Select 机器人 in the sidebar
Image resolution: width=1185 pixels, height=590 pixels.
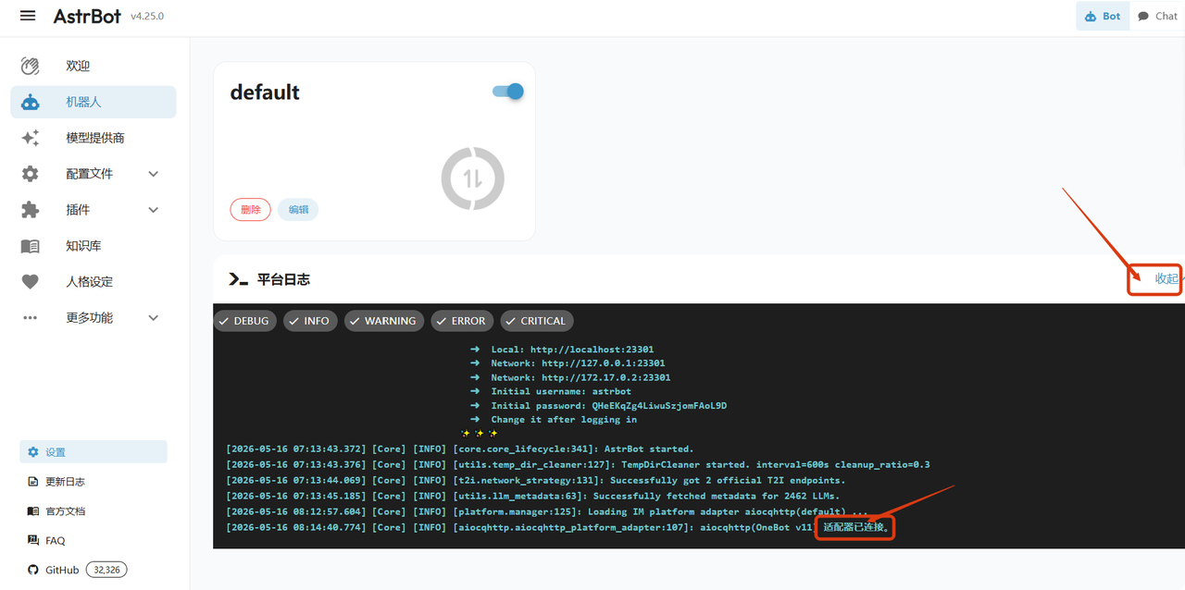pos(94,102)
